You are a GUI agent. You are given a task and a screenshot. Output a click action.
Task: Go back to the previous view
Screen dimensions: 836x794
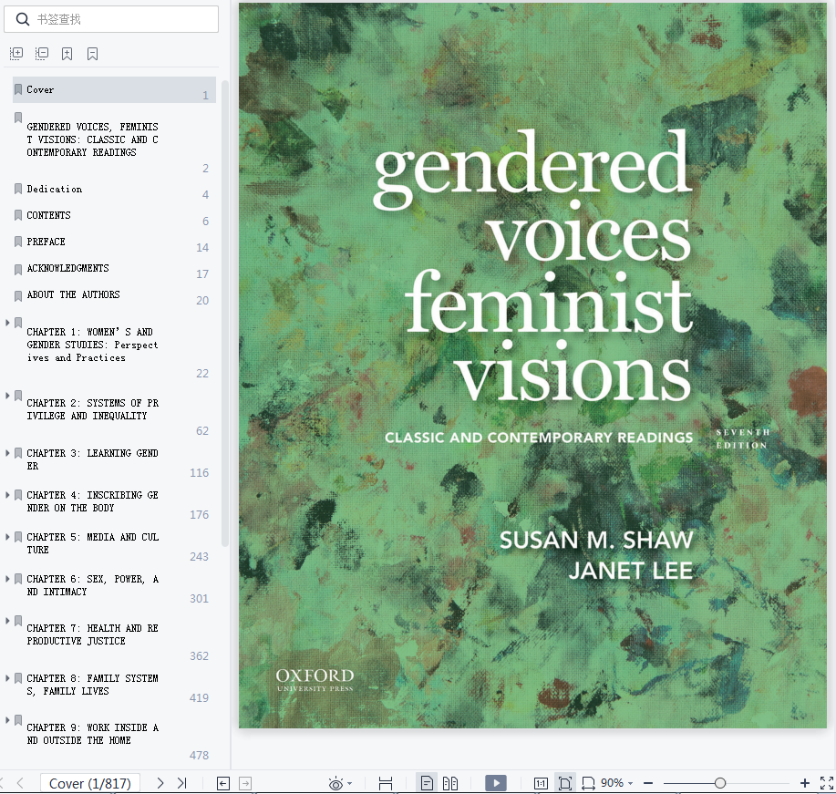223,783
